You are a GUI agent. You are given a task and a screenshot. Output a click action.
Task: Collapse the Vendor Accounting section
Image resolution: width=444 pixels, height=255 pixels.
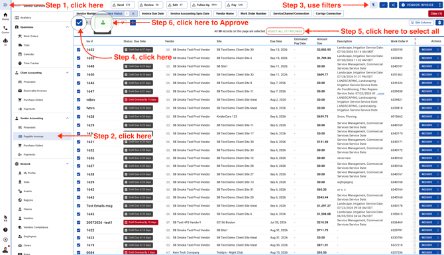[x=67, y=118]
